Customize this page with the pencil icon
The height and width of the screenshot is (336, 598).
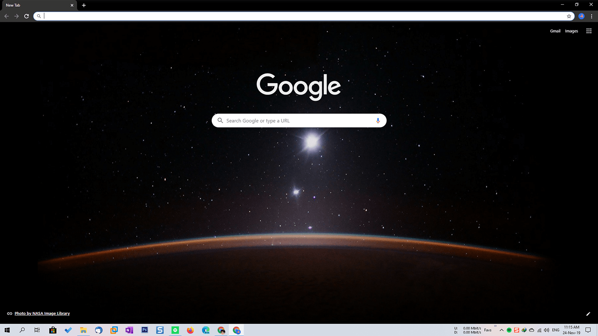(x=588, y=314)
